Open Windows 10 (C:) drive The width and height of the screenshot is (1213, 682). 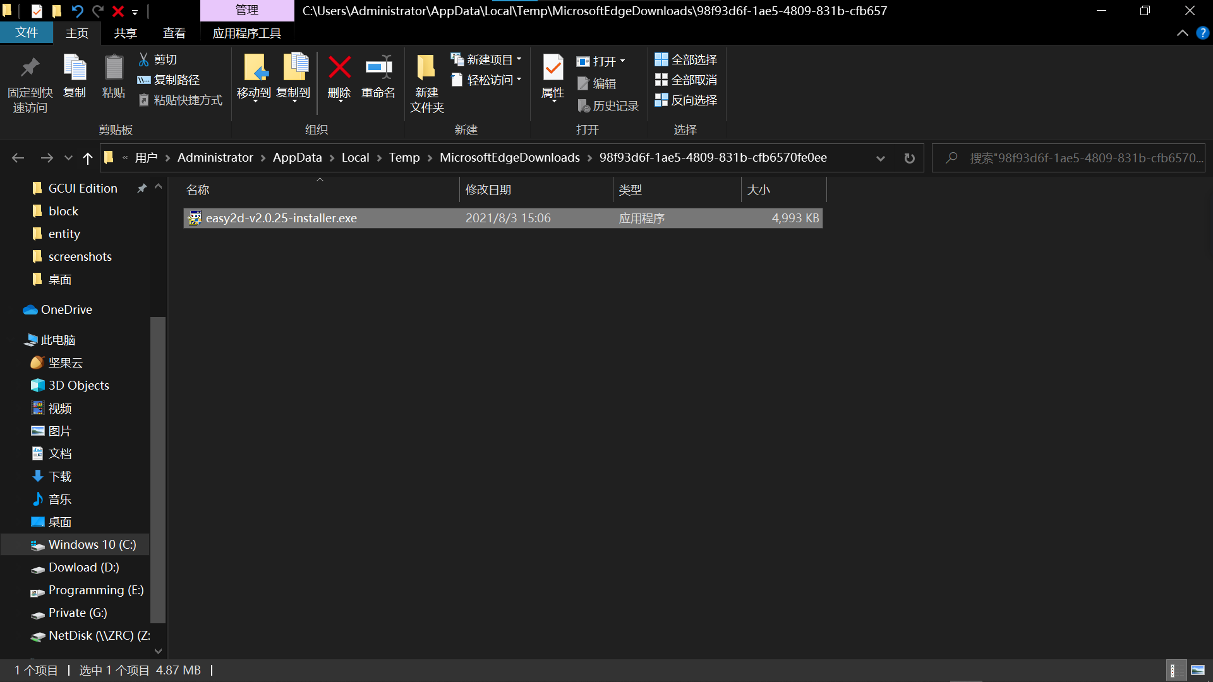[76, 544]
